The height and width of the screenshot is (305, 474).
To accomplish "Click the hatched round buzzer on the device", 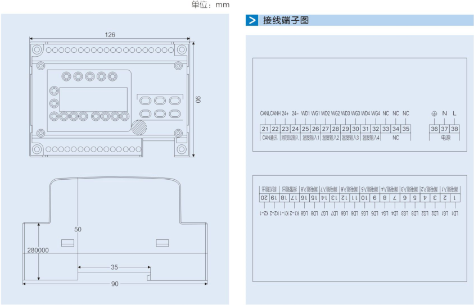I will coord(138,127).
